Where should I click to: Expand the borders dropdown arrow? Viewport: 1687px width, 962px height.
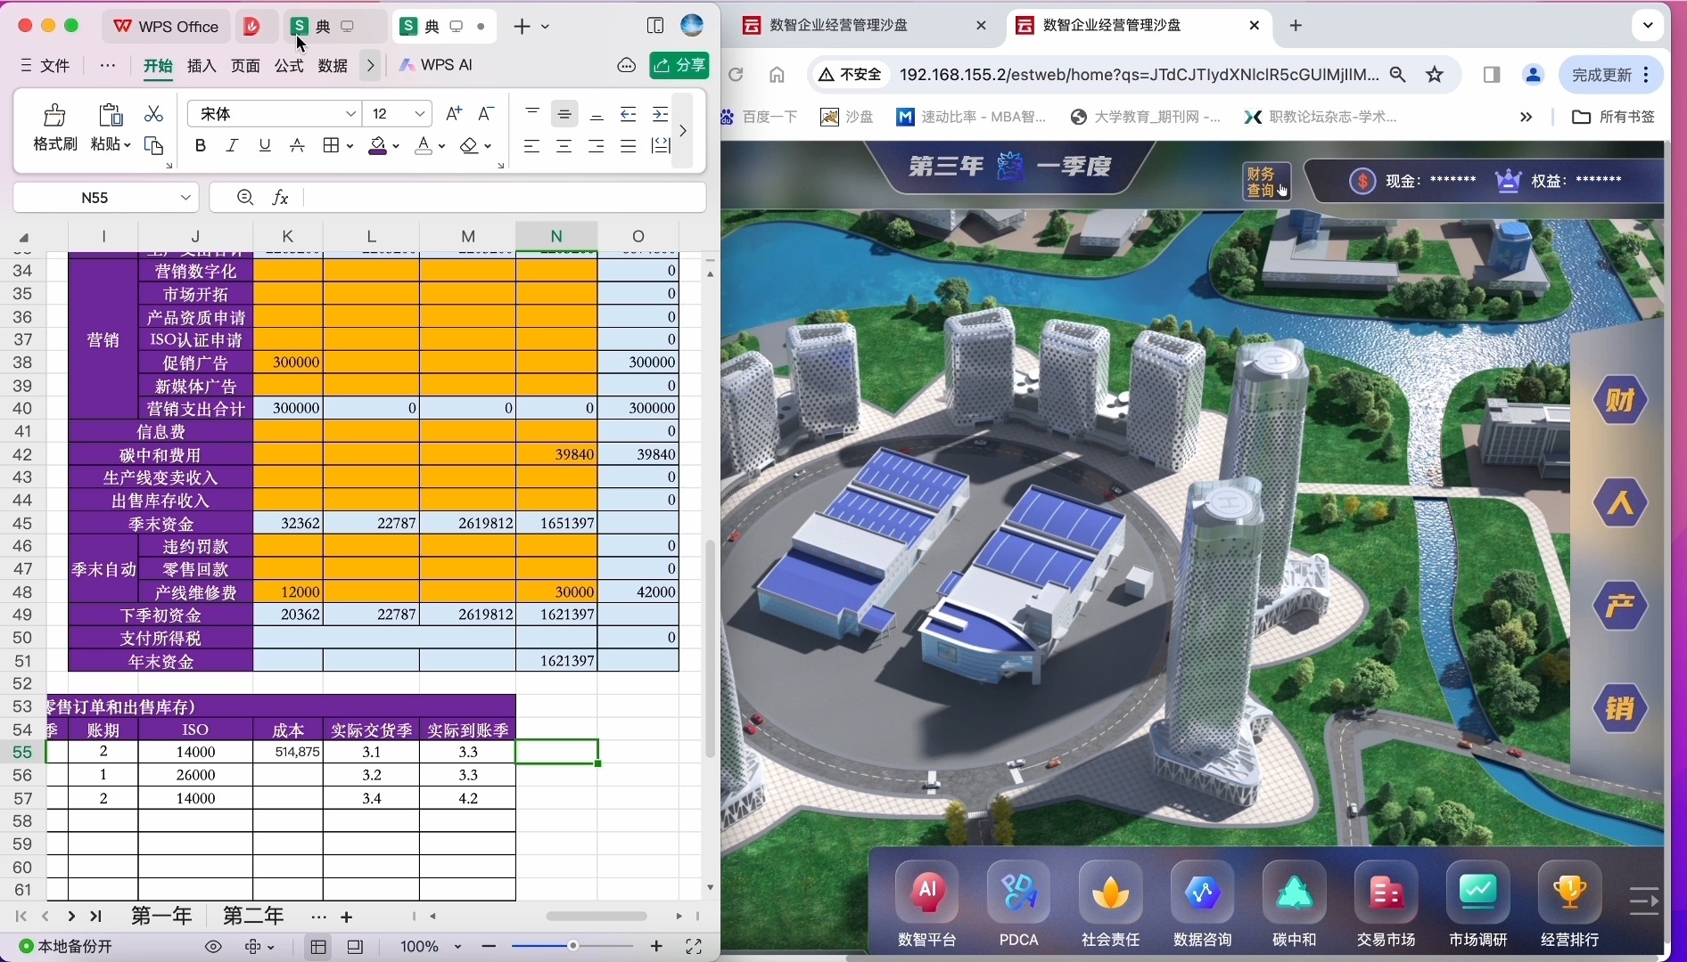[350, 146]
